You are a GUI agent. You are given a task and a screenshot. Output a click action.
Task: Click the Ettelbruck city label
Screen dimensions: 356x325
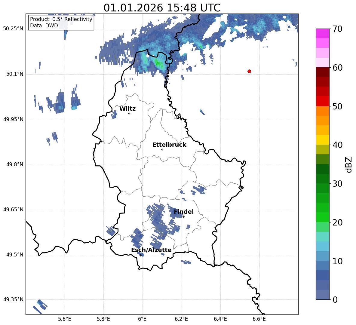tap(169, 145)
